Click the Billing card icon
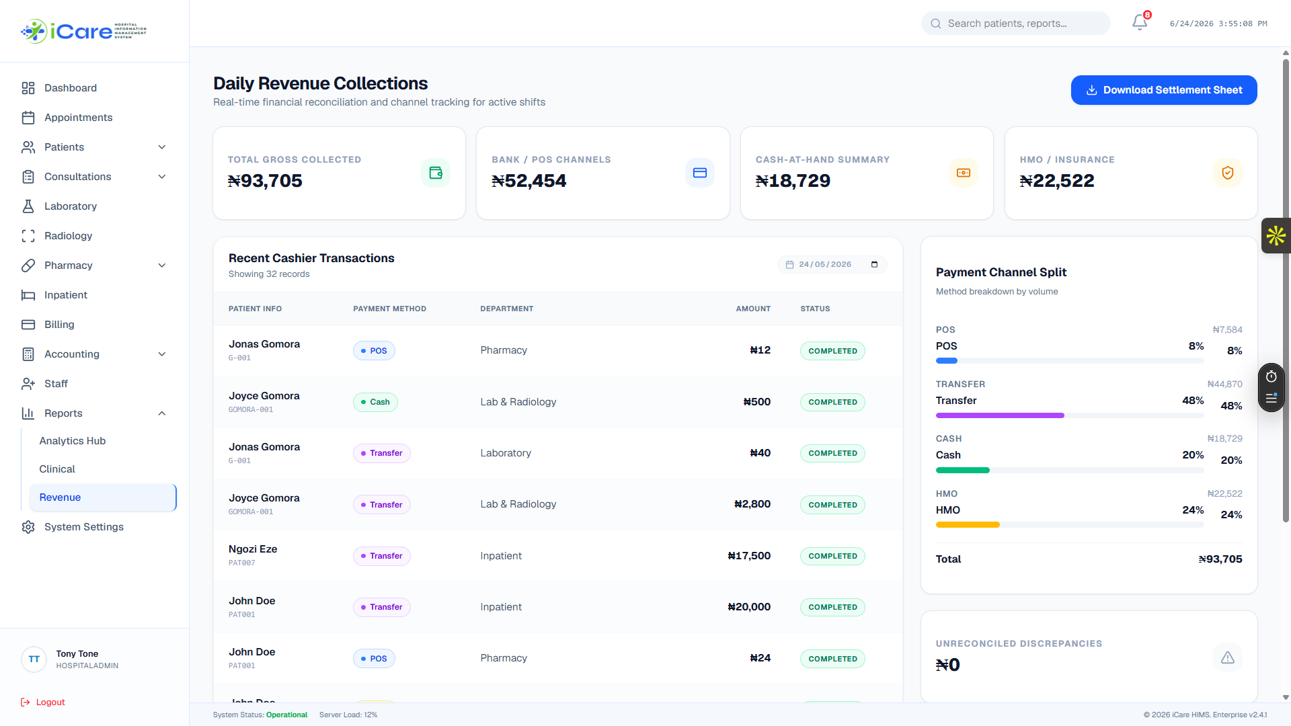1291x726 pixels. pos(28,325)
